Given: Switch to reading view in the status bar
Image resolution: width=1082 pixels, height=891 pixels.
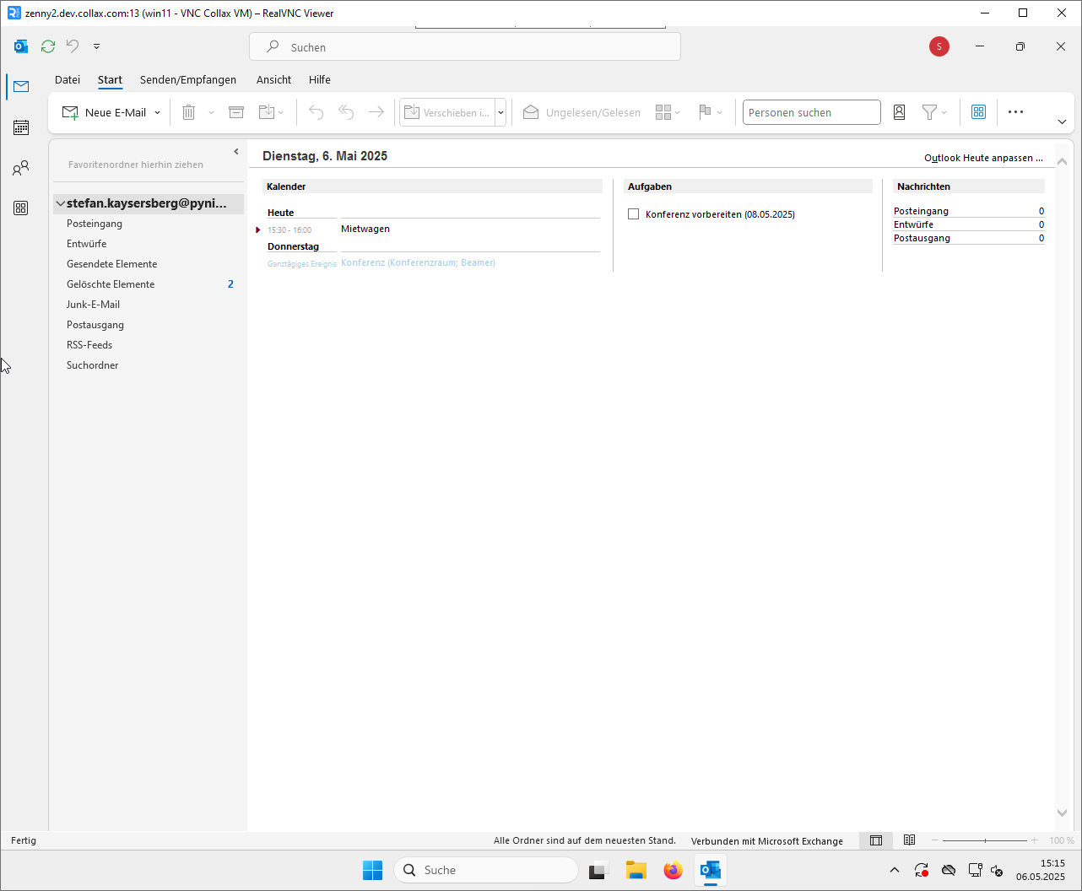Looking at the screenshot, I should (x=909, y=840).
